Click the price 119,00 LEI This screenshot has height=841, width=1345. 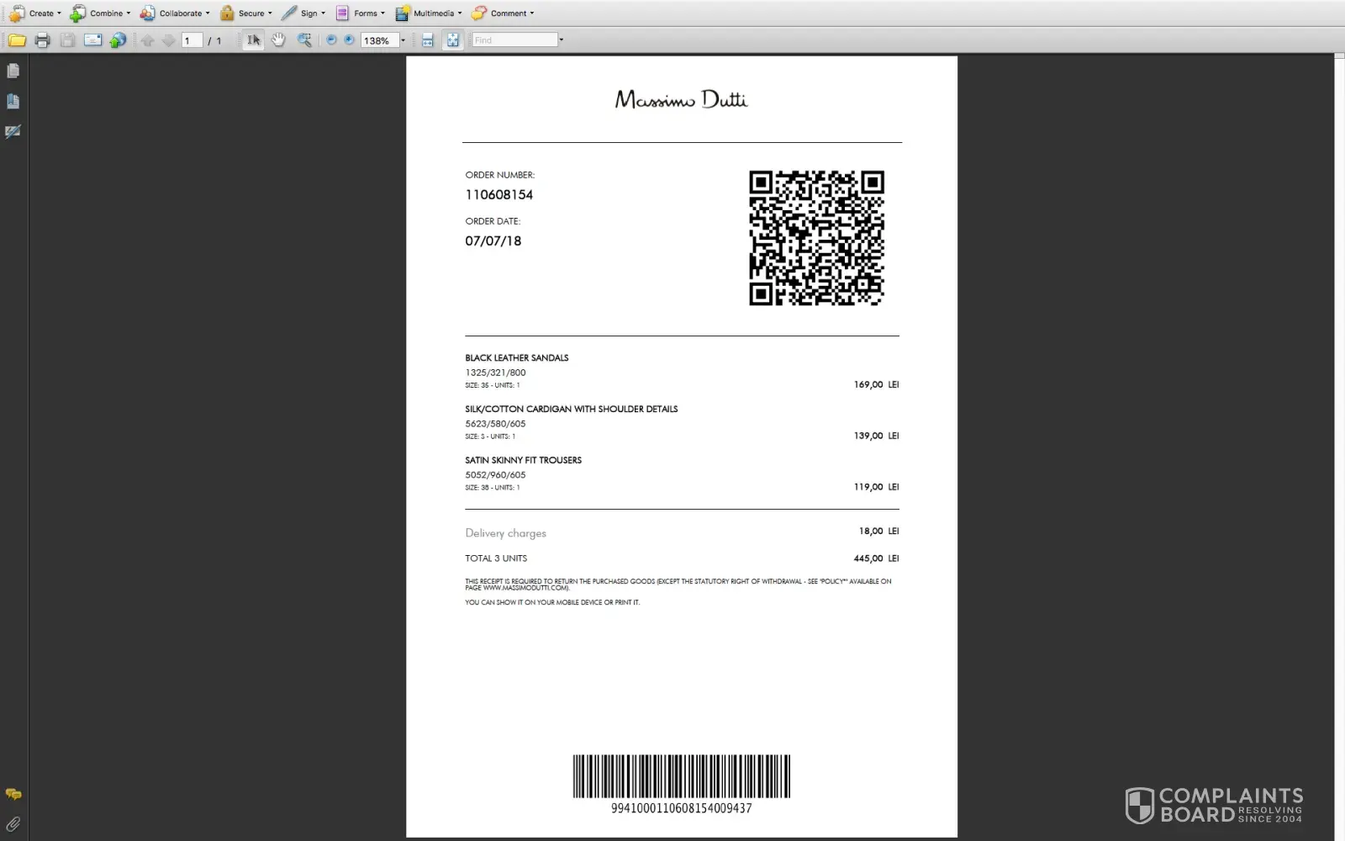[x=877, y=488]
